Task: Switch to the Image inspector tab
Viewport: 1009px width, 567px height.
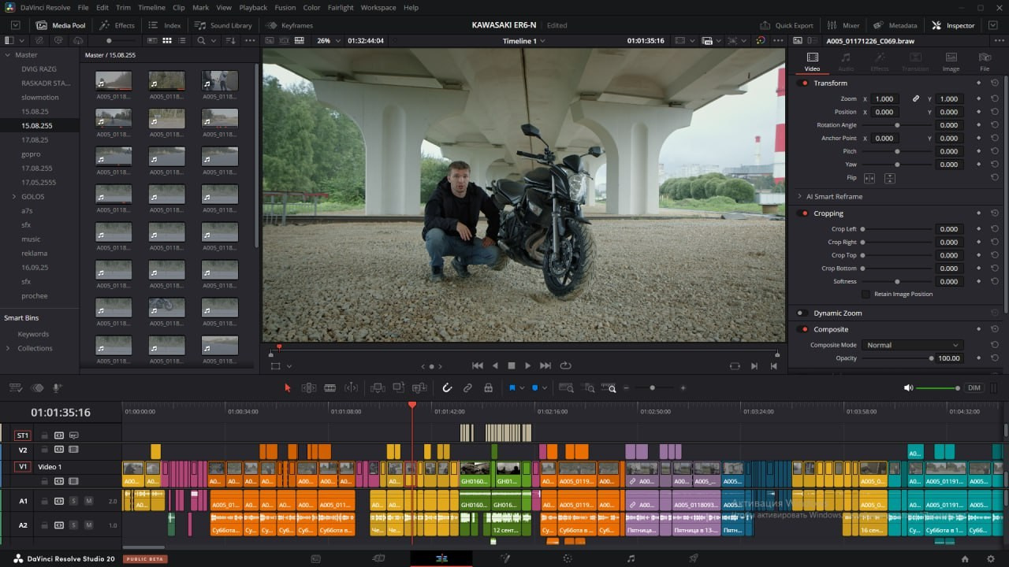Action: [x=951, y=61]
